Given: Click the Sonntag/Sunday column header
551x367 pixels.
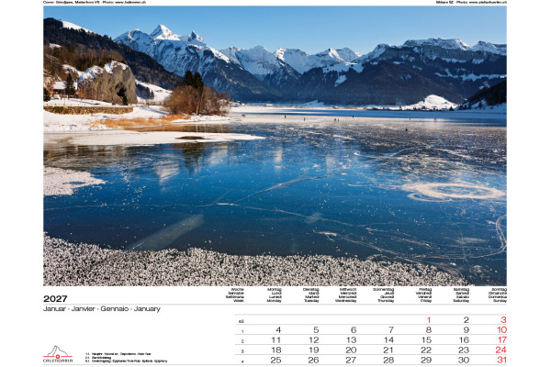Looking at the screenshot, I should (x=498, y=295).
